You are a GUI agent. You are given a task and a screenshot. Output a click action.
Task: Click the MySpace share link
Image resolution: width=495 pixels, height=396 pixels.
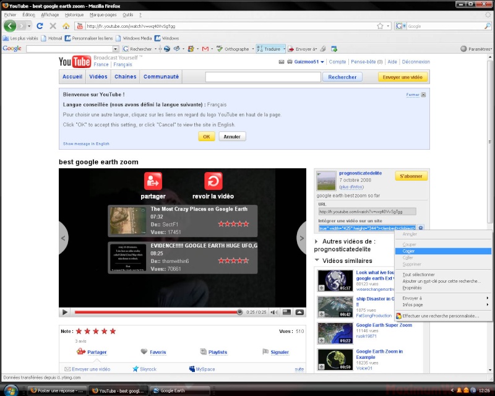pyautogui.click(x=202, y=369)
